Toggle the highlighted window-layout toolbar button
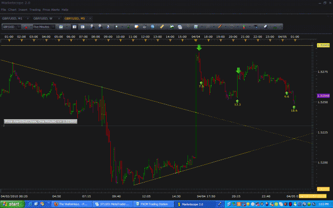Viewport: 333px width, 208px height. click(75, 27)
